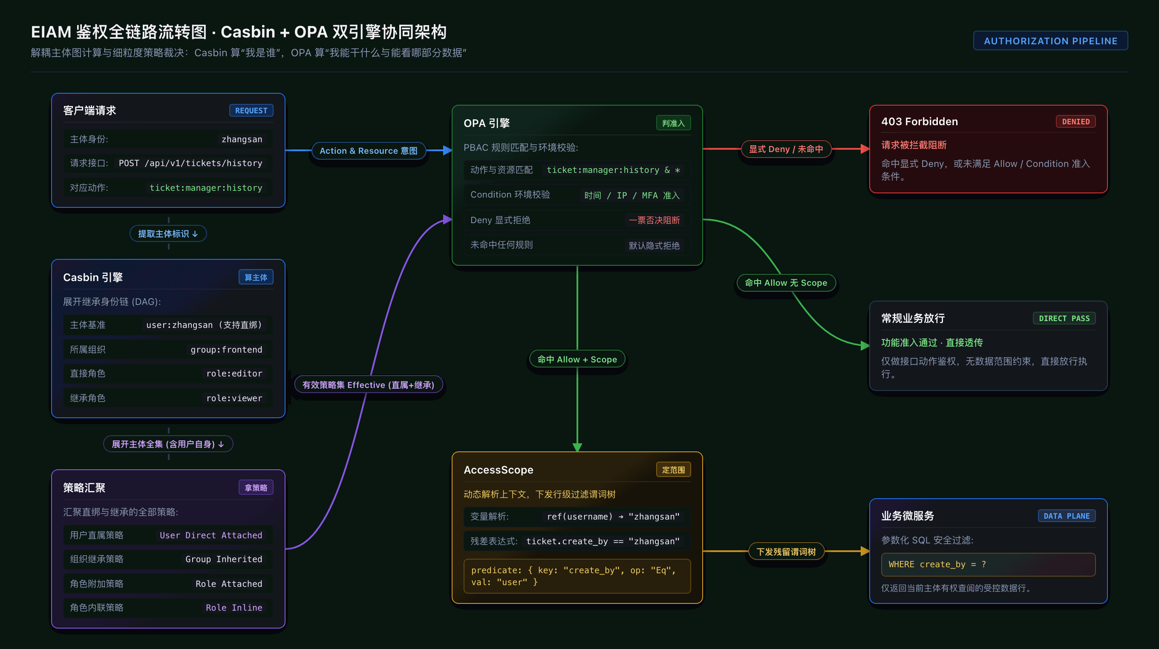1159x649 pixels.
Task: Click the 业务微服务 card title
Action: tap(907, 515)
